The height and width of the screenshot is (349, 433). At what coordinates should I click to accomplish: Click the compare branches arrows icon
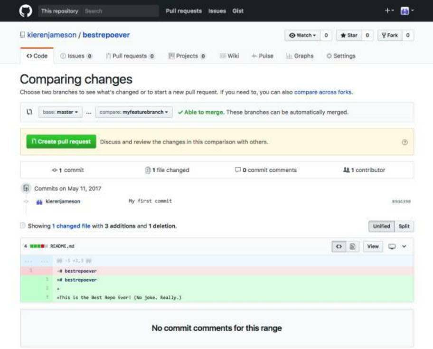tap(29, 112)
